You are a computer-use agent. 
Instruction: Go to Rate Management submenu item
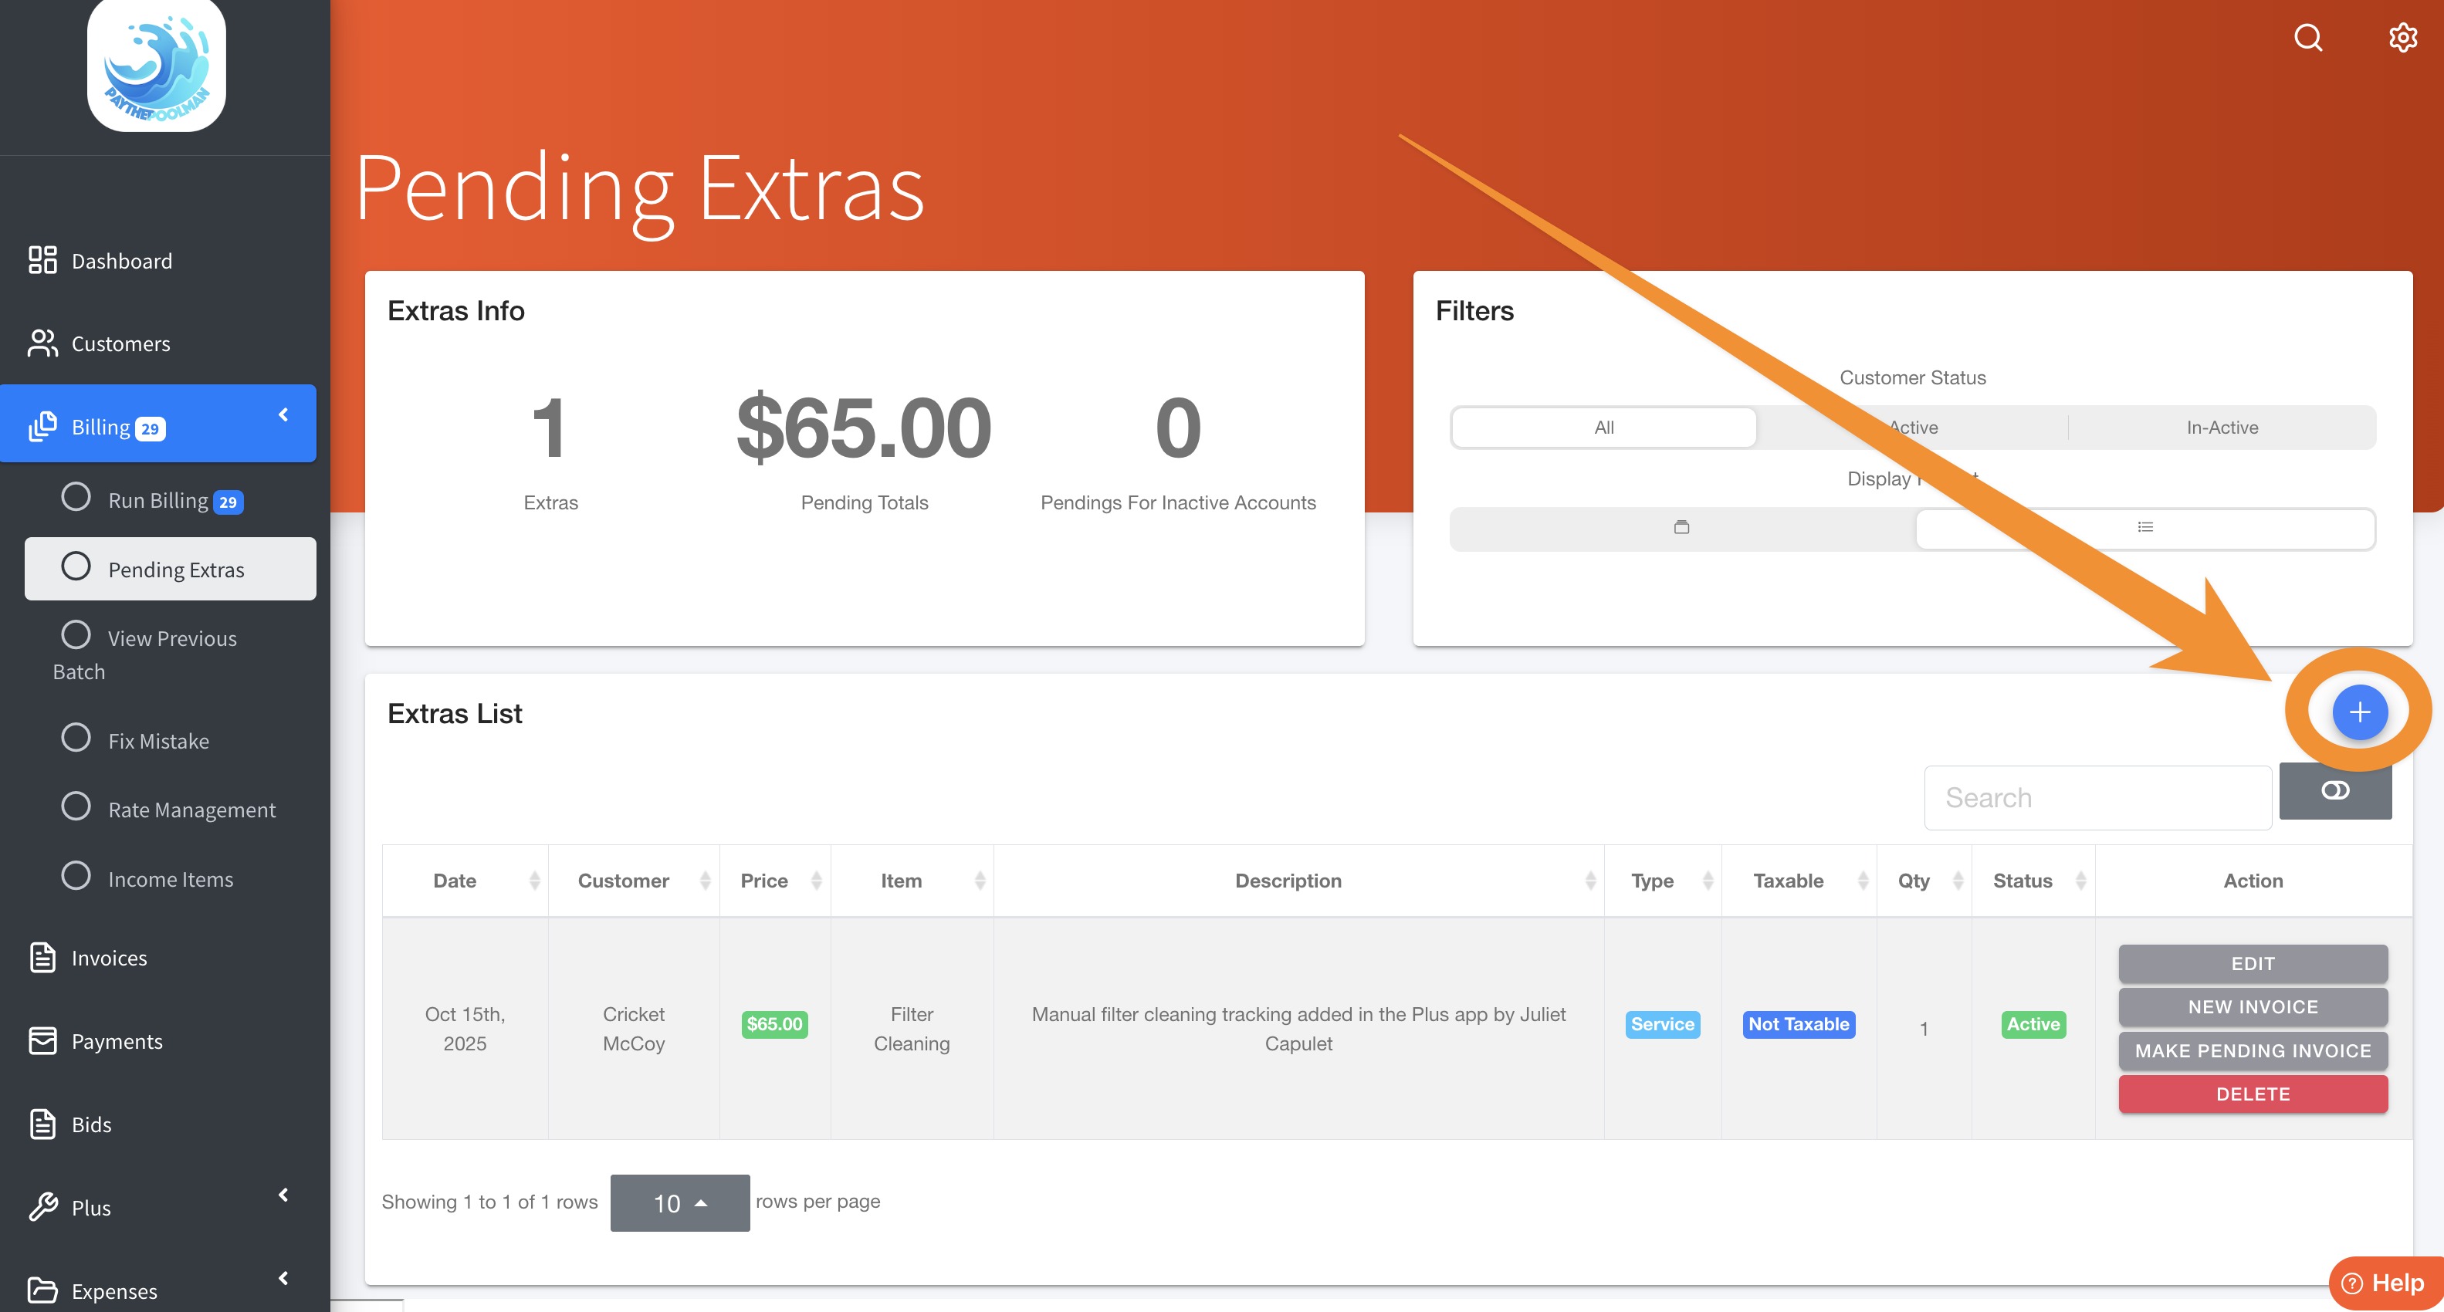pyautogui.click(x=191, y=810)
